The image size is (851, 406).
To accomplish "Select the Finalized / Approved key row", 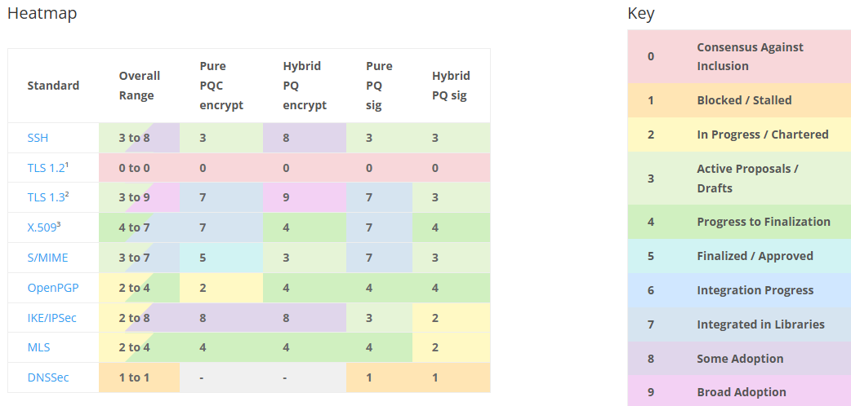I will pyautogui.click(x=754, y=256).
